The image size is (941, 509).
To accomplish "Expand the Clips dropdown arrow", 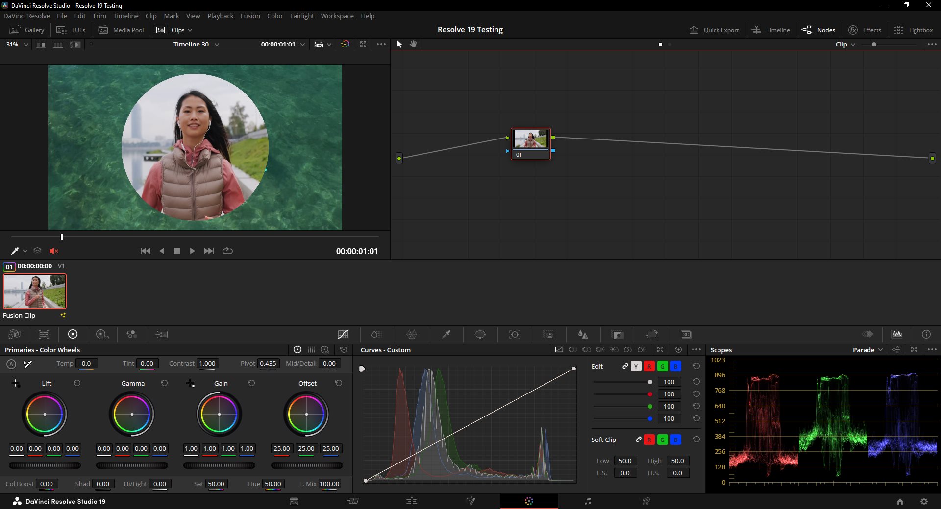I will (190, 30).
